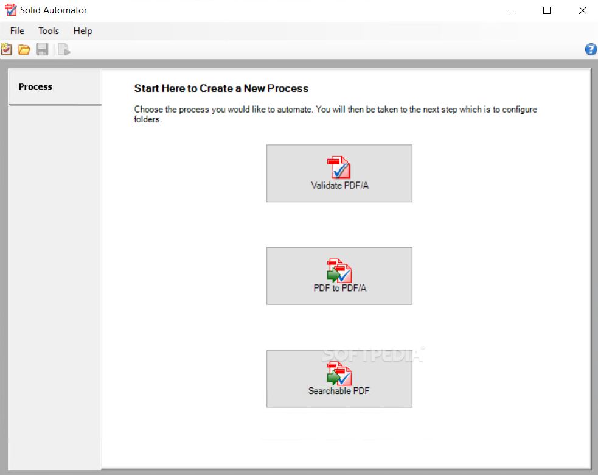The image size is (598, 475).
Task: Select the Process tab in the sidebar
Action: pos(55,87)
